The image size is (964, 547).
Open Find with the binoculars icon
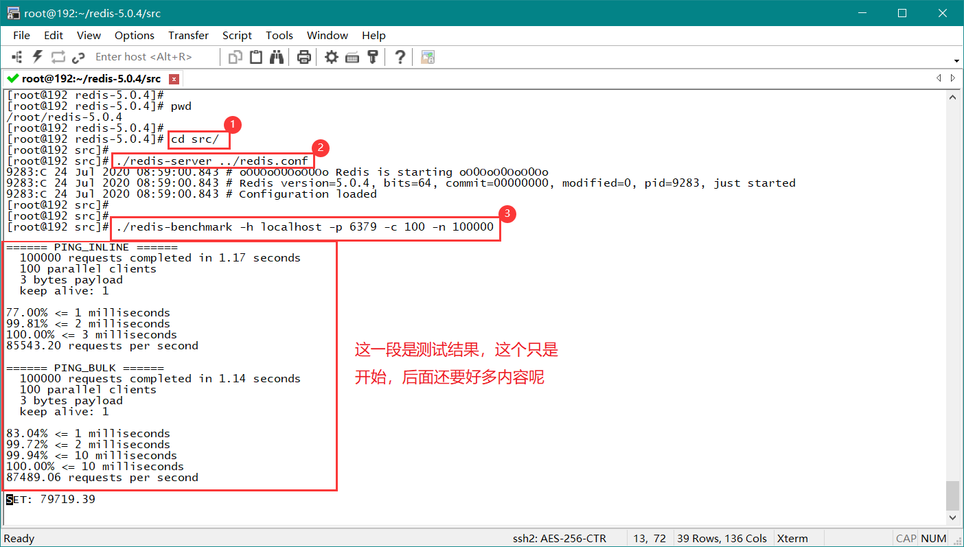click(x=277, y=57)
